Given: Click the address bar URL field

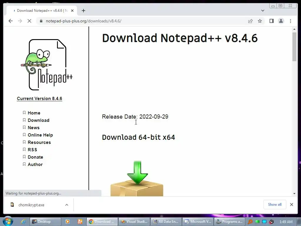Looking at the screenshot, I should [x=143, y=21].
